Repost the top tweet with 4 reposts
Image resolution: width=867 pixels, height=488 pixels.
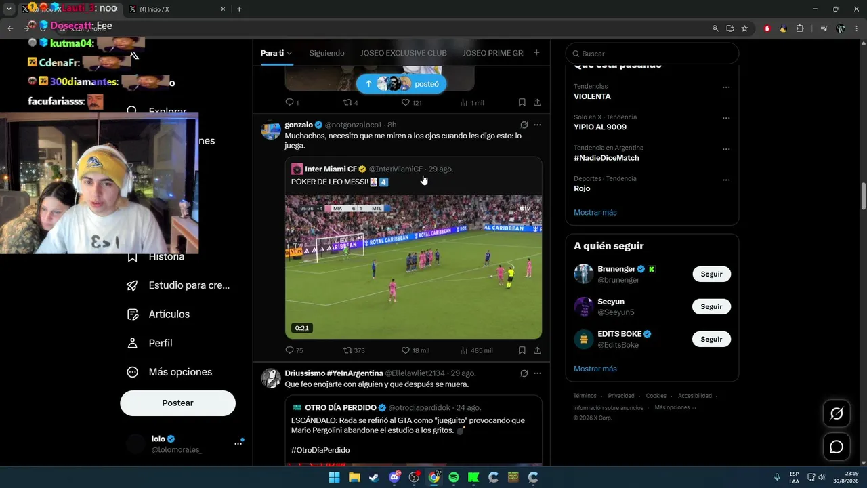(x=350, y=102)
